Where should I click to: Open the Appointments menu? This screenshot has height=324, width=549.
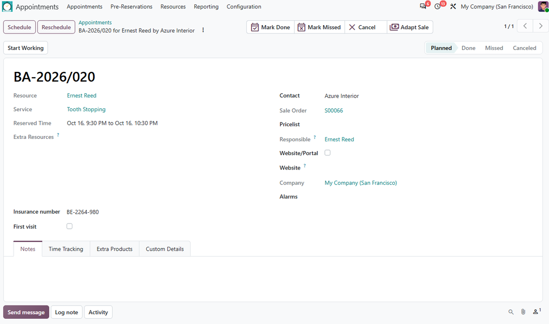85,7
